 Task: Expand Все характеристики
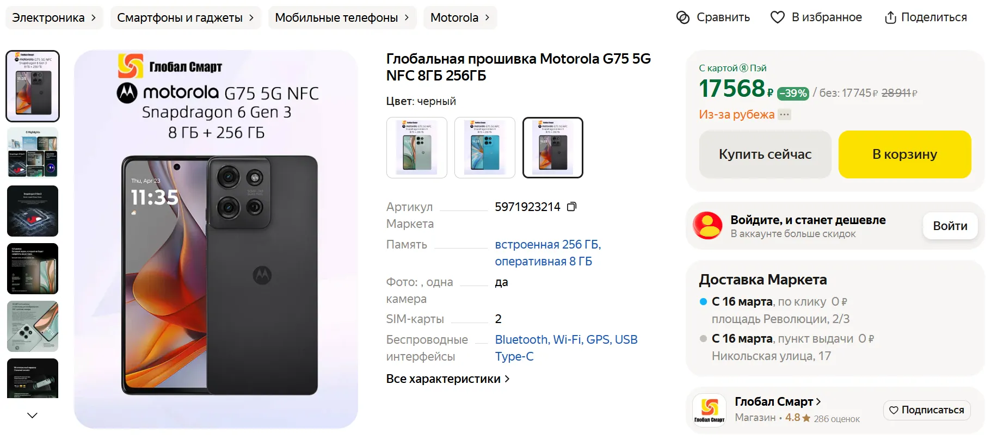(447, 379)
